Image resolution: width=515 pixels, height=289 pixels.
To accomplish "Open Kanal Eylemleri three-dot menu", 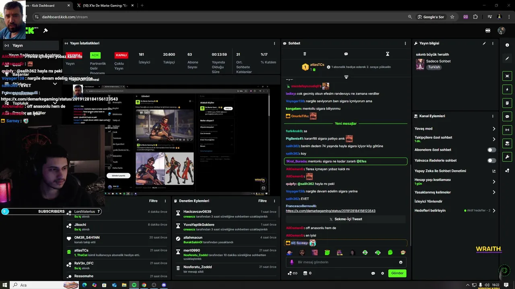I will pos(492,116).
